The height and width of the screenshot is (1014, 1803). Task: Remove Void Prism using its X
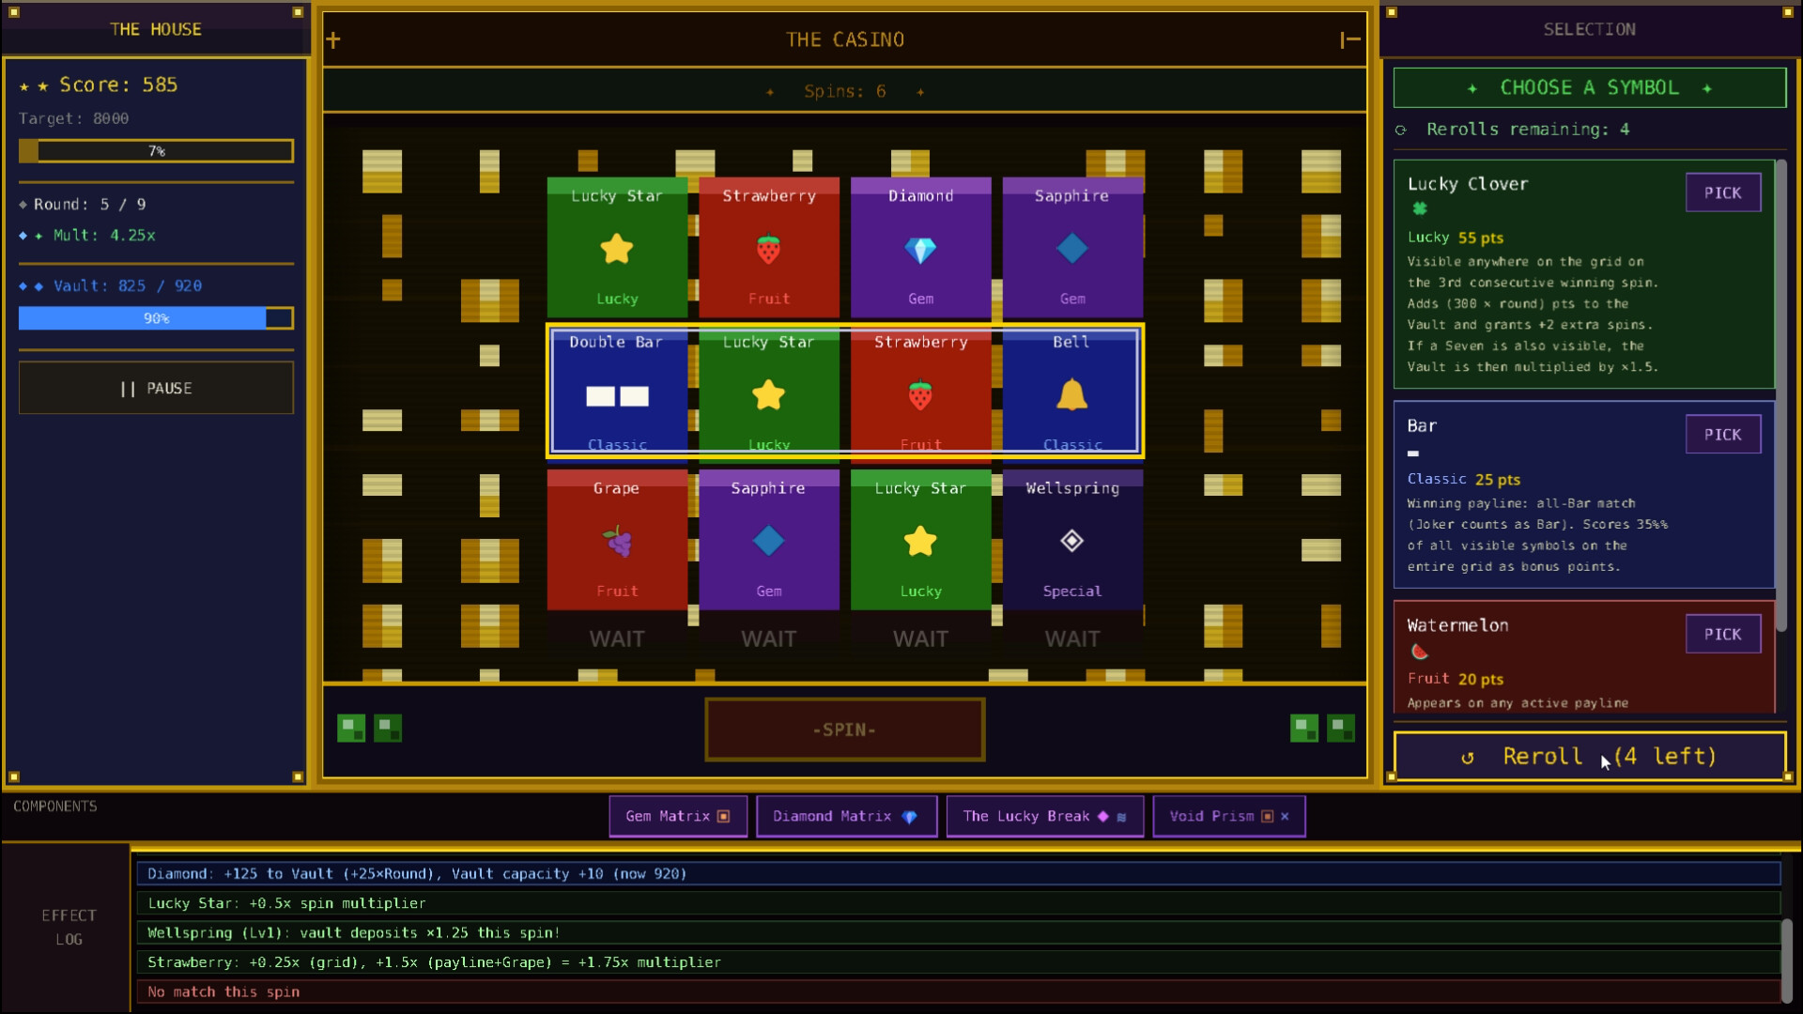click(x=1285, y=816)
